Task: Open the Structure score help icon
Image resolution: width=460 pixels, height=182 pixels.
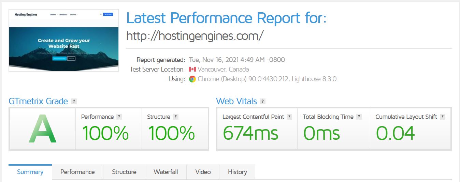Action: 175,117
